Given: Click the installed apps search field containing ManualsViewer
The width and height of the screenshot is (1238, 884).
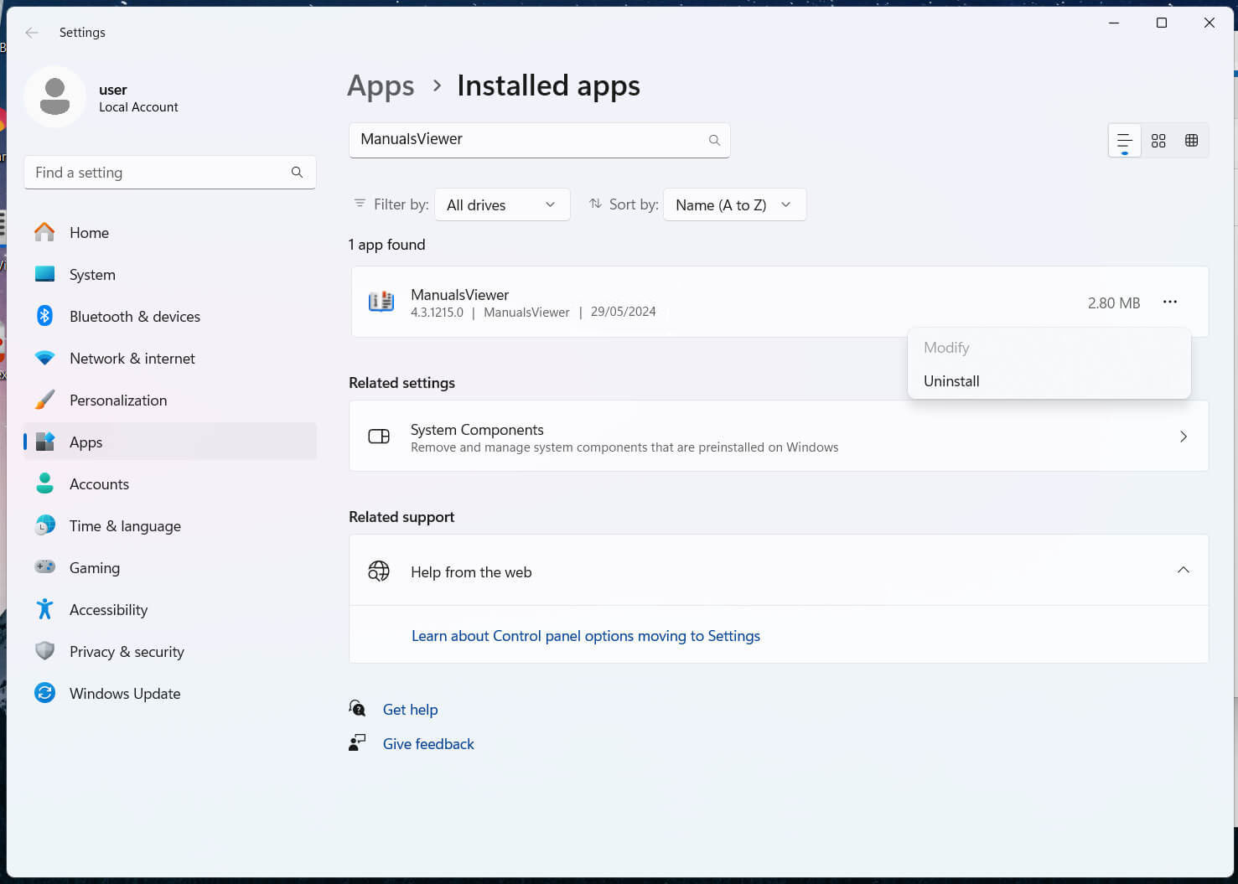Looking at the screenshot, I should (539, 140).
